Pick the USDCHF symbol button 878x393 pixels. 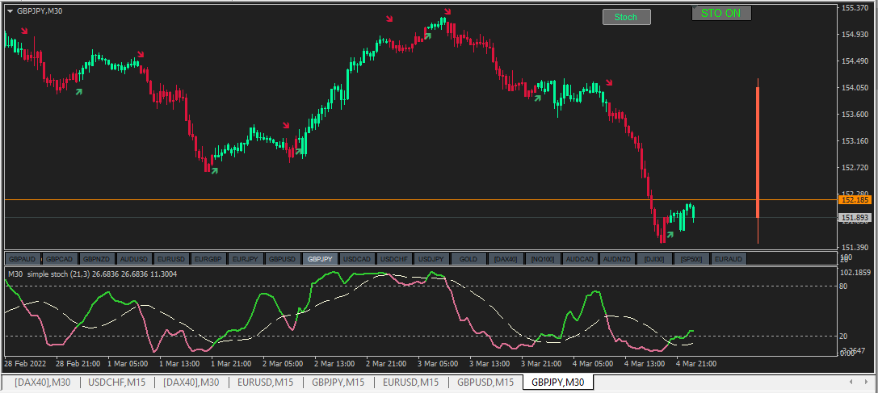394,259
